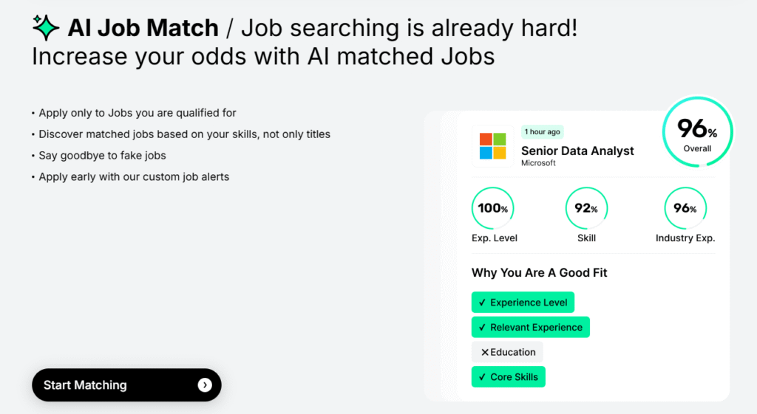757x414 pixels.
Task: Click the AI sparkle star icon
Action: (46, 27)
